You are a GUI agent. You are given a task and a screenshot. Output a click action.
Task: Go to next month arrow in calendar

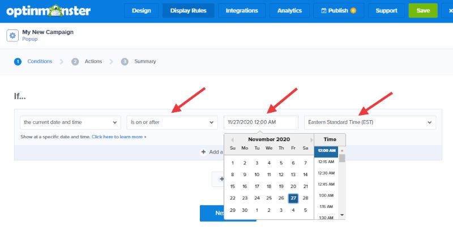pyautogui.click(x=311, y=140)
